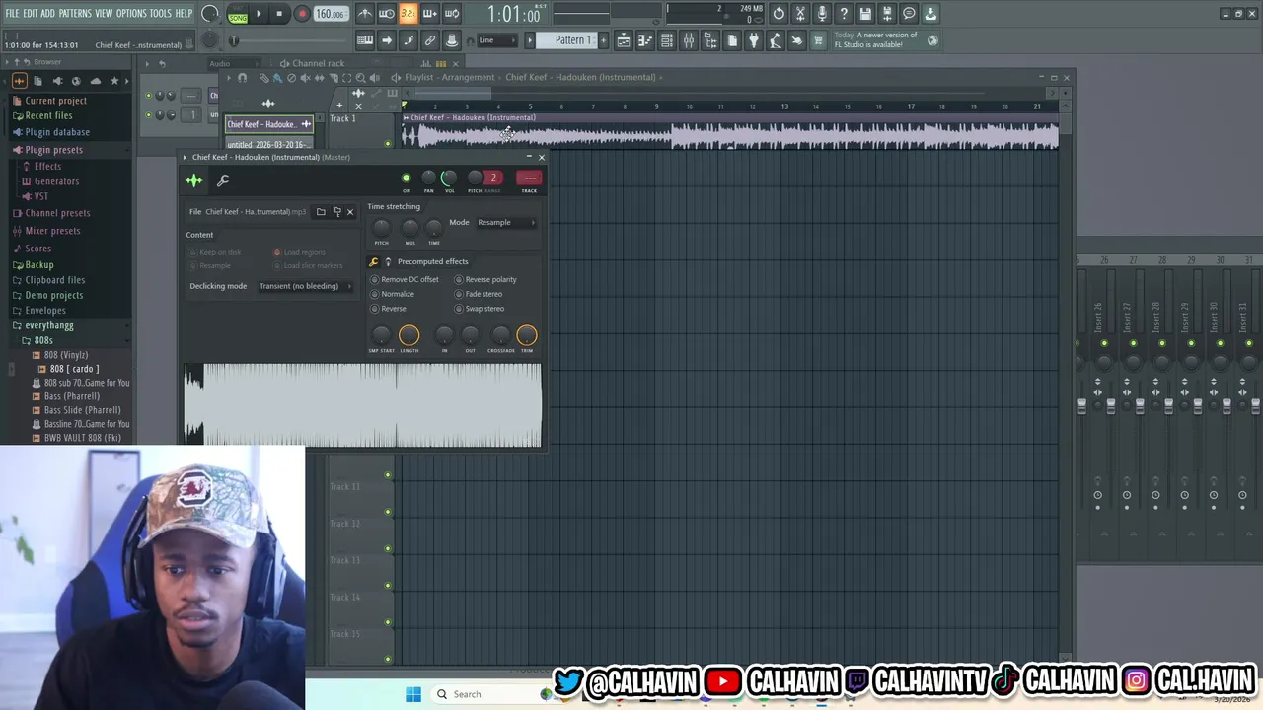This screenshot has height=710, width=1263.
Task: Toggle typing keyboard to piano icon
Action: coord(365,40)
